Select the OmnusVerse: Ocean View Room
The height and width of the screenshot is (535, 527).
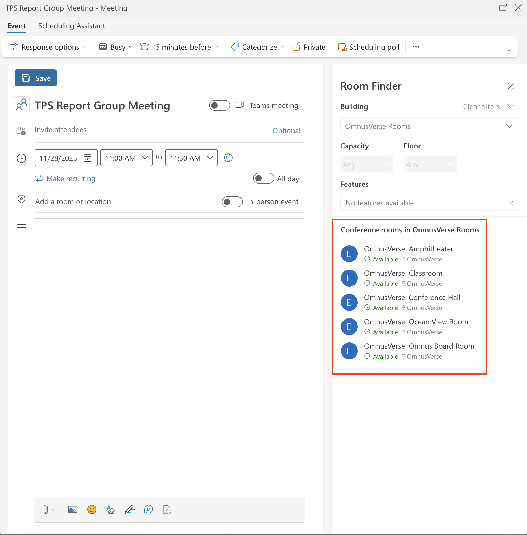click(416, 322)
